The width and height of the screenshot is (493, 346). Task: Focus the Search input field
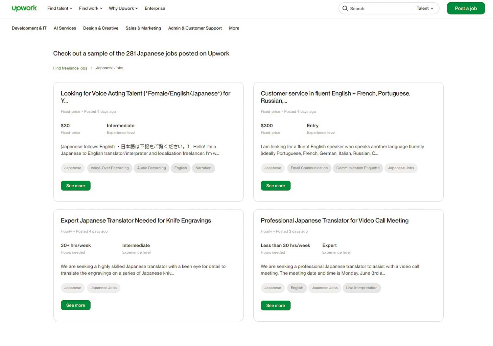[380, 9]
